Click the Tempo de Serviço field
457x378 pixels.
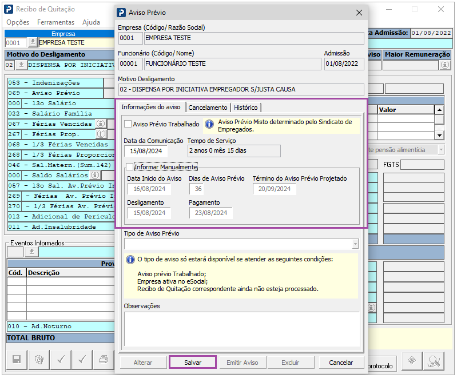coord(234,150)
